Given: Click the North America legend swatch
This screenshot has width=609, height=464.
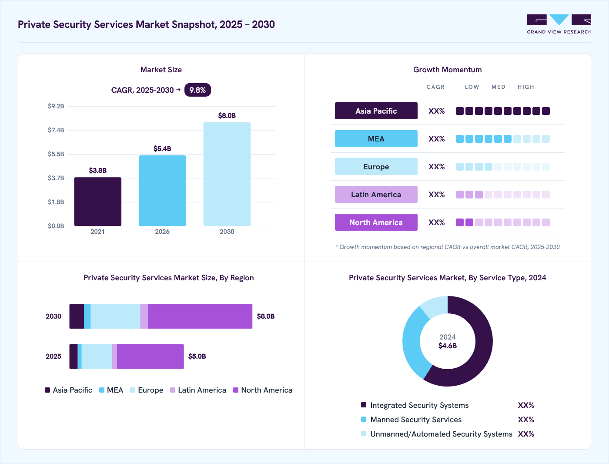Looking at the screenshot, I should (236, 390).
